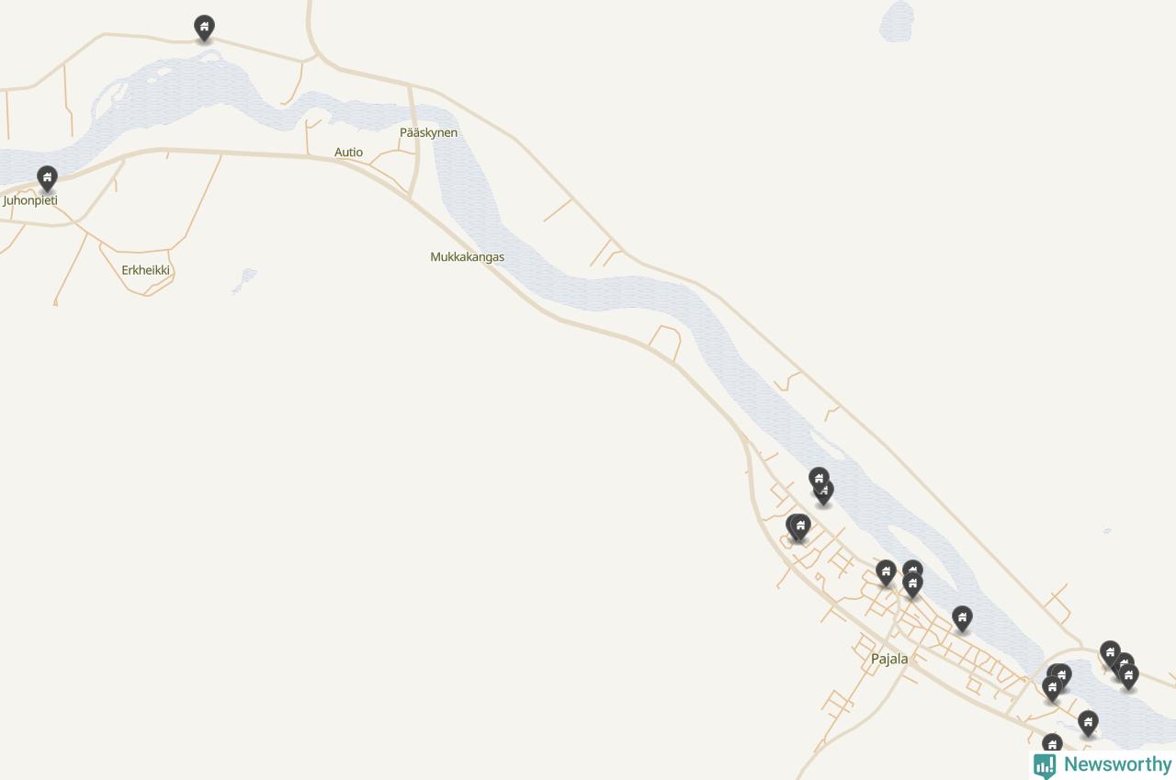
Task: Click the house marker near Juhonpieti
Action: tap(47, 179)
